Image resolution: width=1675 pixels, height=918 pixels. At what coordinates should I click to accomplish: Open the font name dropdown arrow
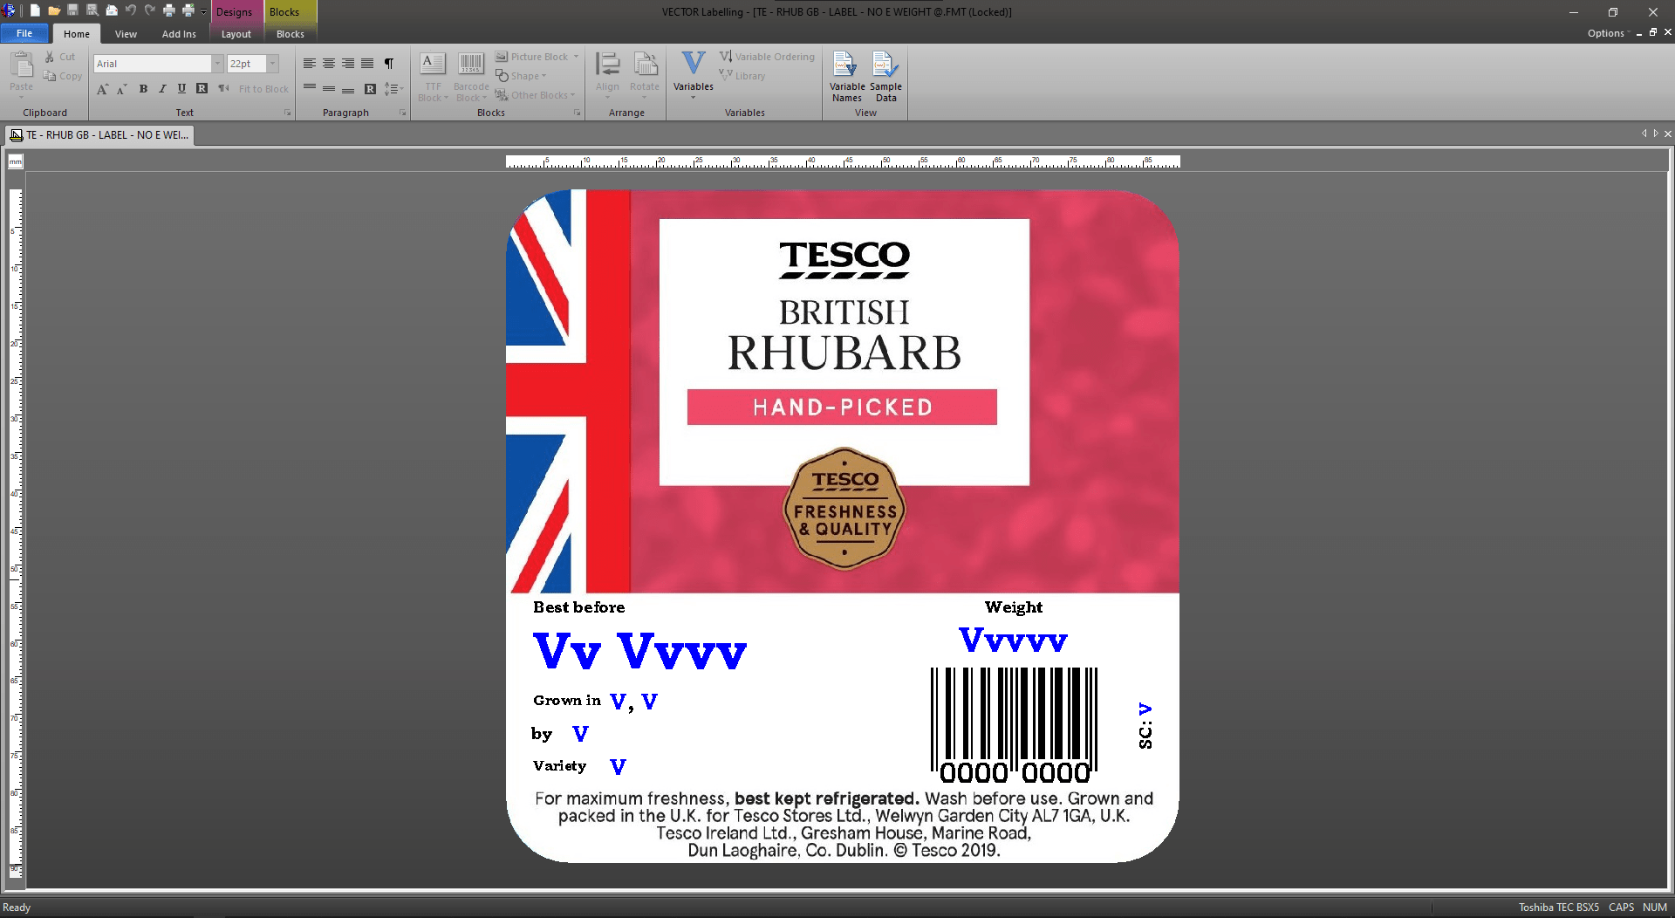tap(217, 64)
